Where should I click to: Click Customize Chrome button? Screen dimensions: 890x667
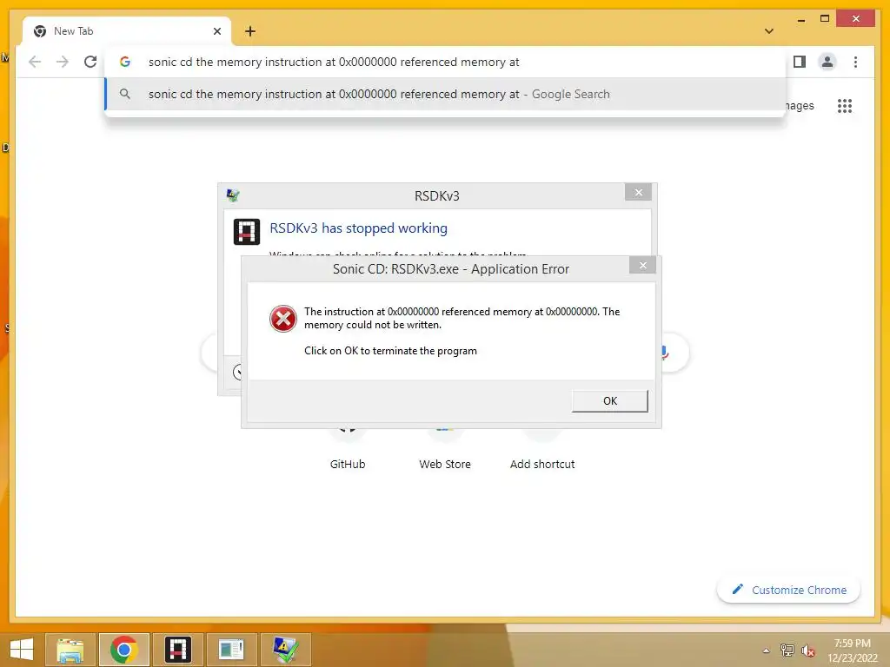[789, 590]
